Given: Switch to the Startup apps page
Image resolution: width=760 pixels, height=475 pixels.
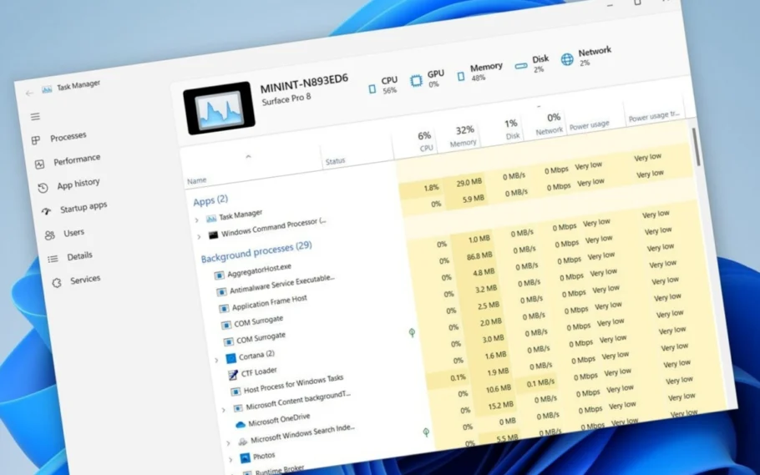Looking at the screenshot, I should [83, 208].
